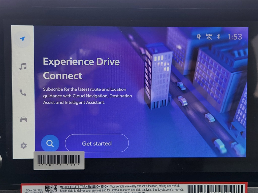Click the Scan QR Code label text
258x193 pixels.
pyautogui.click(x=34, y=190)
